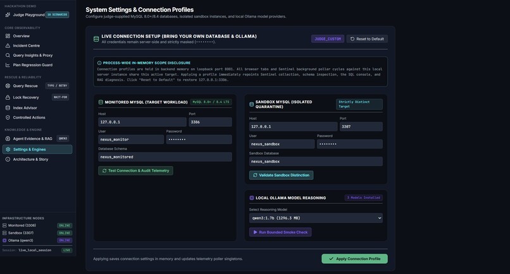Click the MySQL 8.0+ / 8.4 LTS badge

tap(211, 102)
